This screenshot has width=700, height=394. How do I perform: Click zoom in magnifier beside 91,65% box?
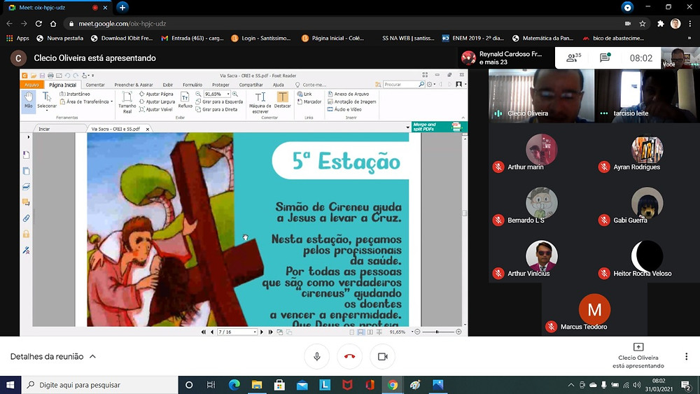234,94
